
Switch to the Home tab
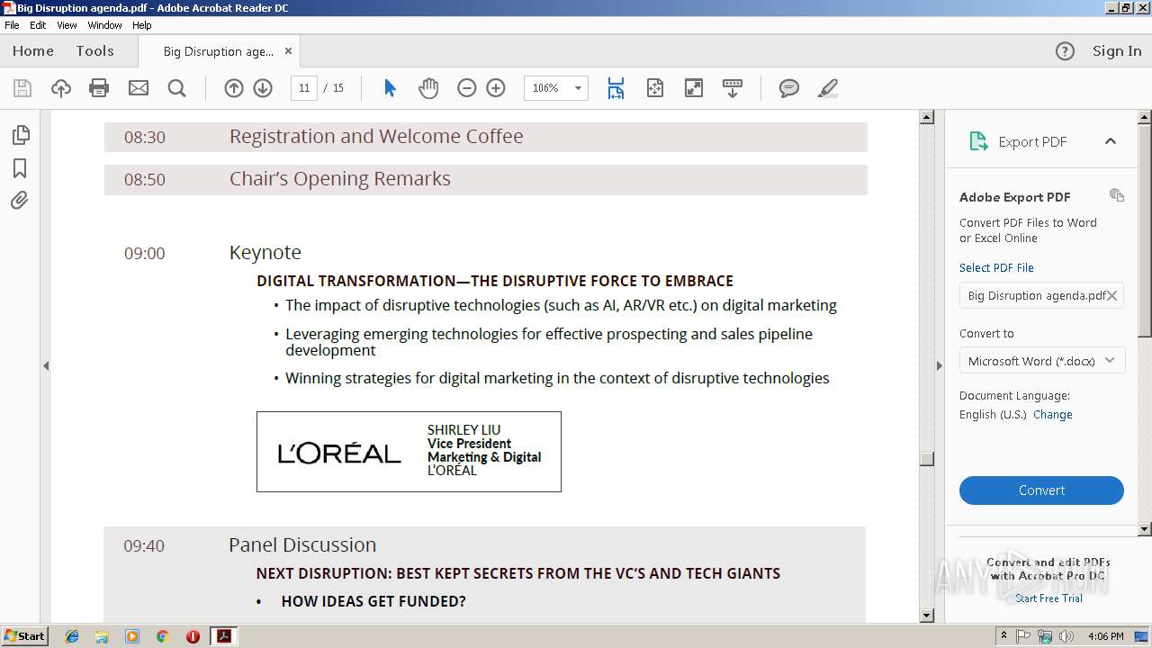coord(33,51)
